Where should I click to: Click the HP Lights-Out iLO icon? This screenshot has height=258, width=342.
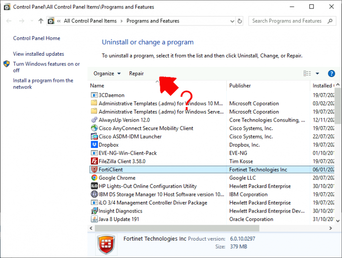pyautogui.click(x=94, y=186)
